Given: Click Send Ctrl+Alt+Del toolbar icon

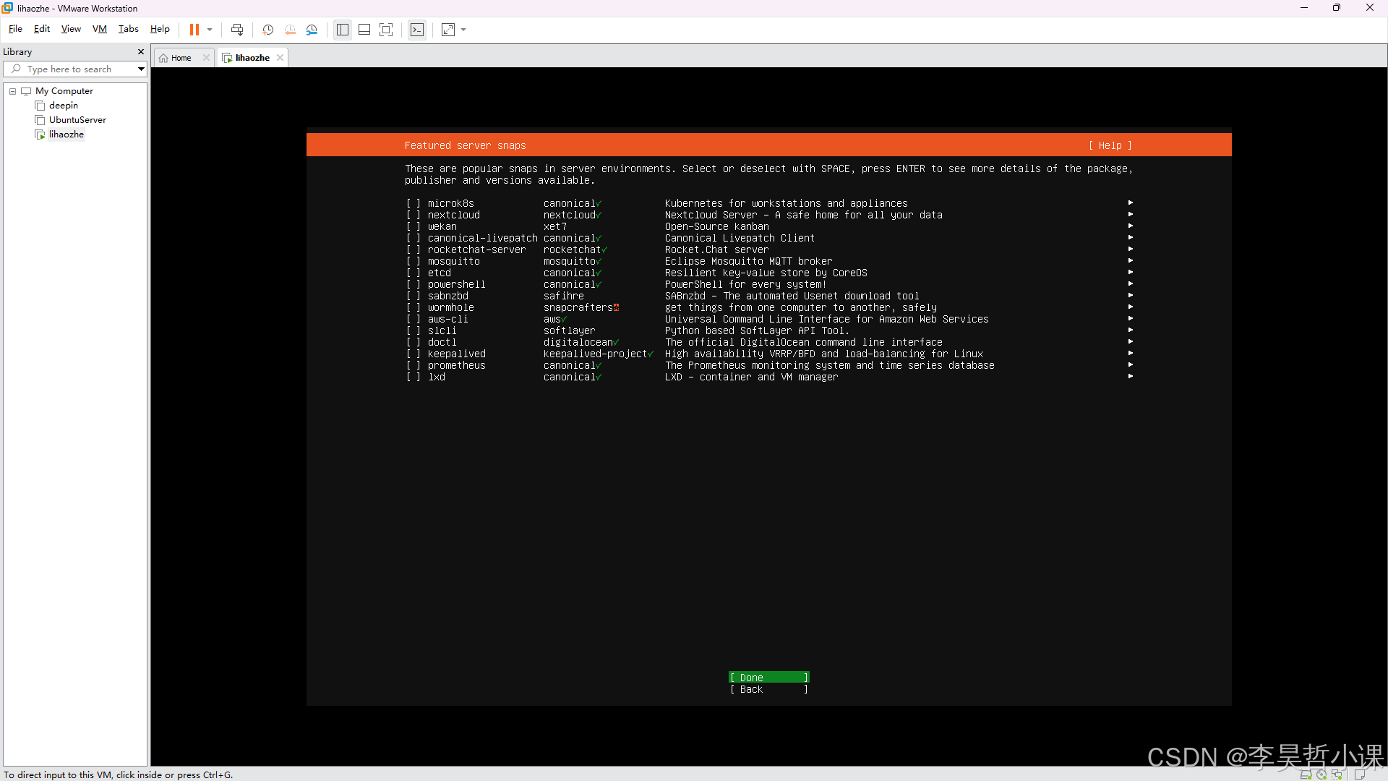Looking at the screenshot, I should 237,30.
